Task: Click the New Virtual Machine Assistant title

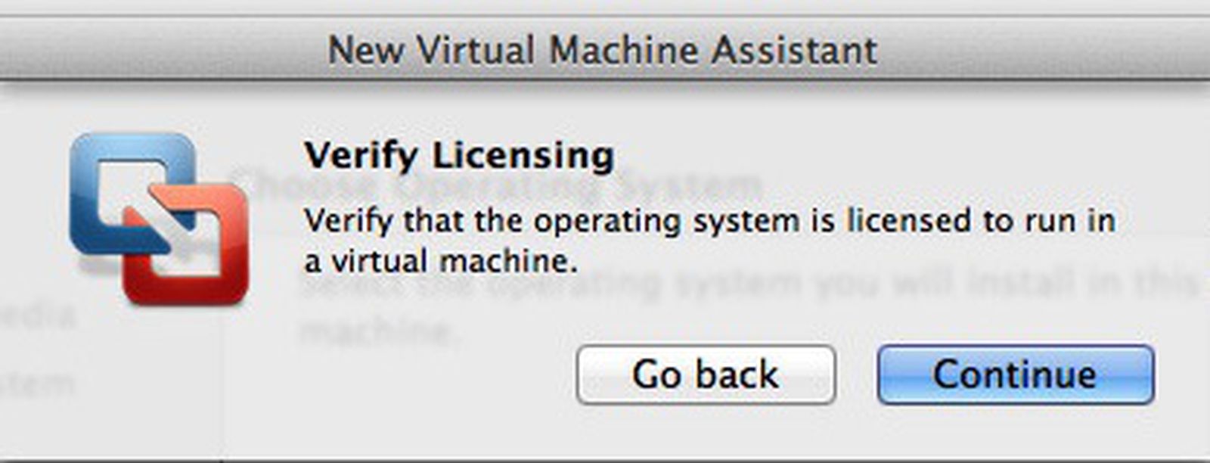Action: click(603, 51)
